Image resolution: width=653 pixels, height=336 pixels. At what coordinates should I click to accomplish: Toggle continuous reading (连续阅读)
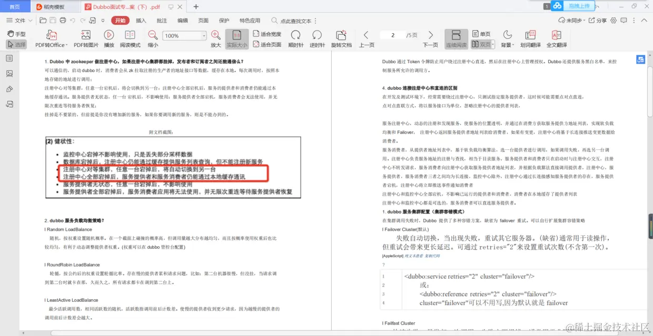click(x=456, y=39)
